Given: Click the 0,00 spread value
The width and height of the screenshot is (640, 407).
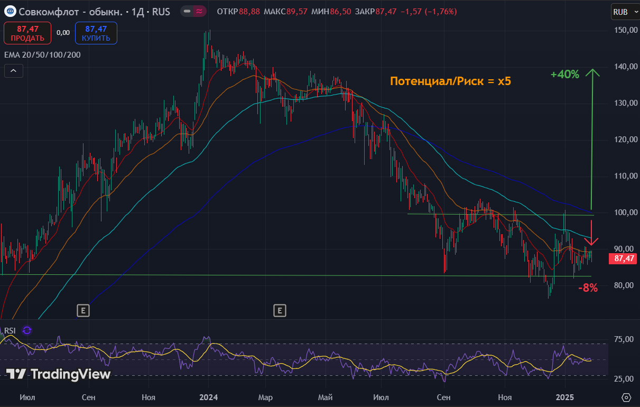Looking at the screenshot, I should point(63,33).
